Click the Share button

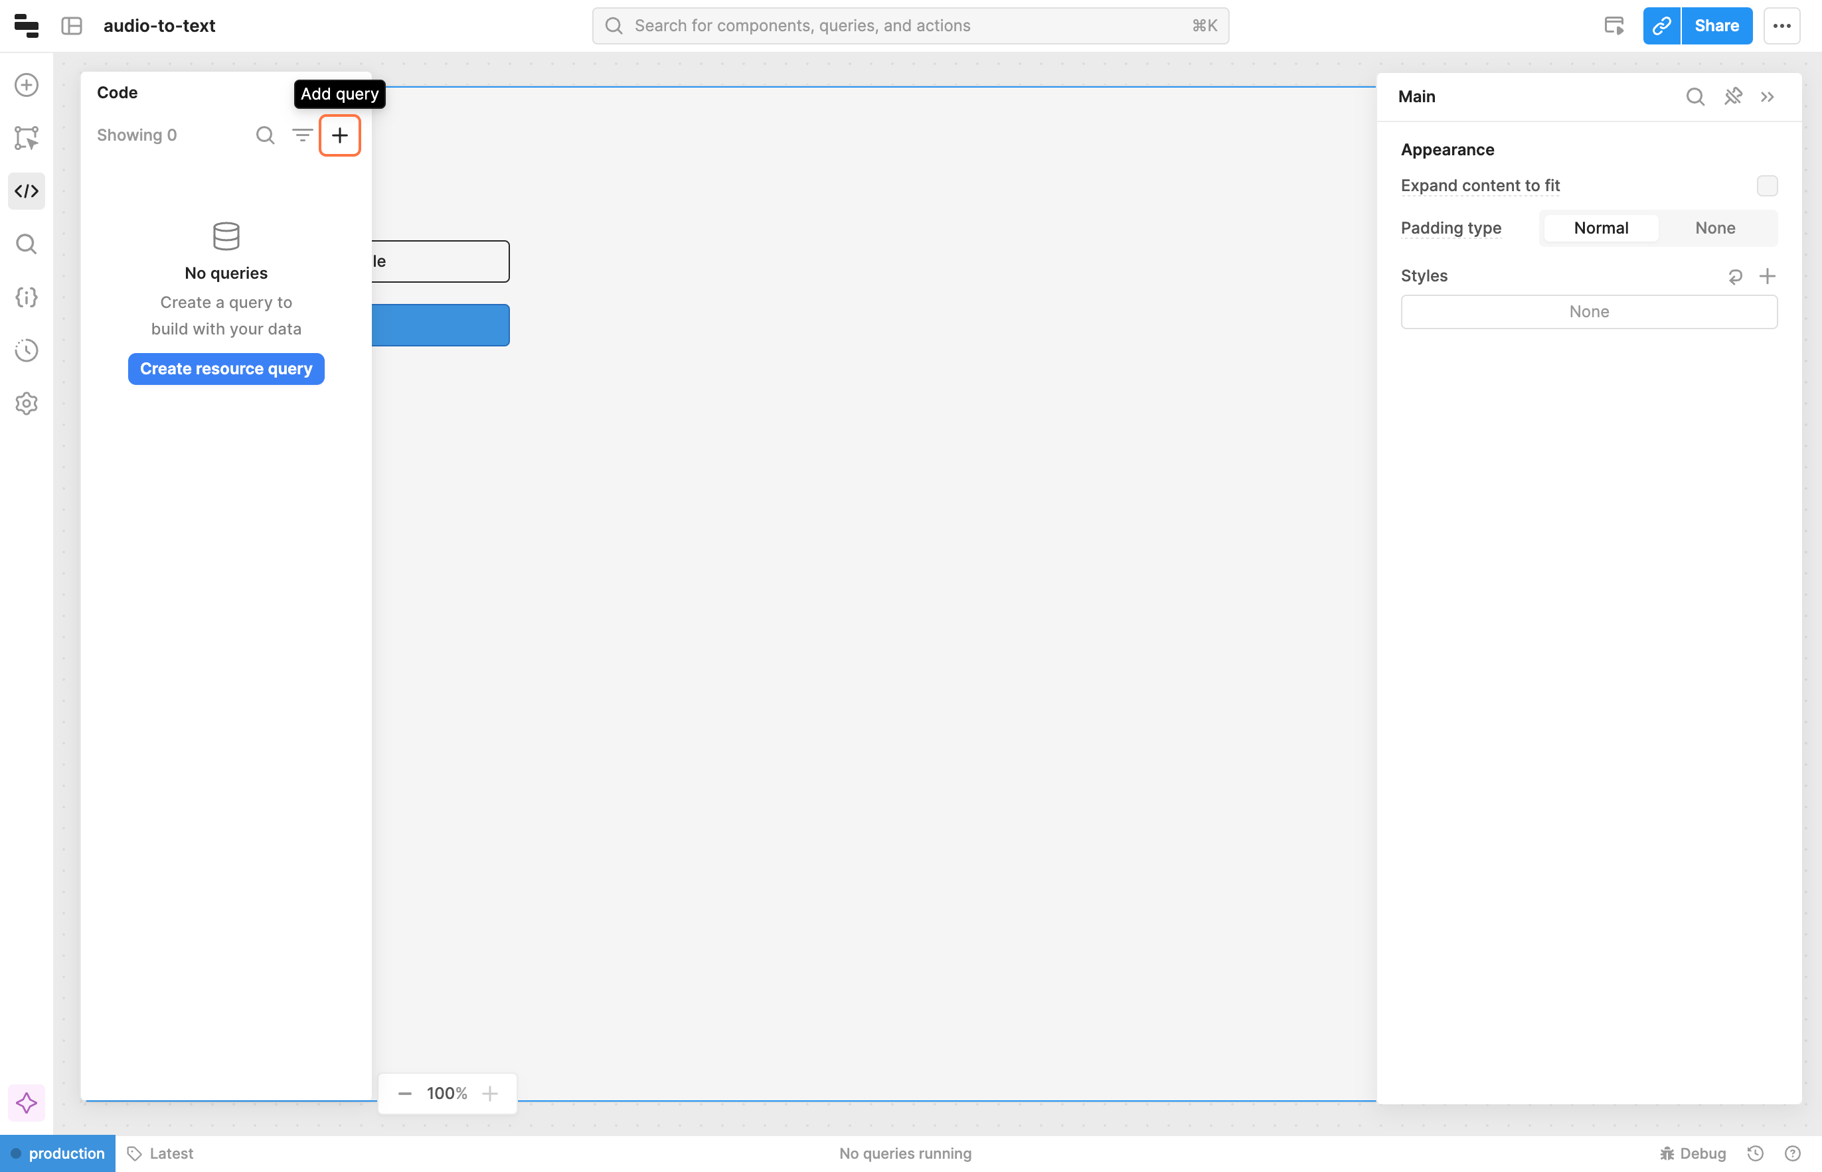[1716, 26]
